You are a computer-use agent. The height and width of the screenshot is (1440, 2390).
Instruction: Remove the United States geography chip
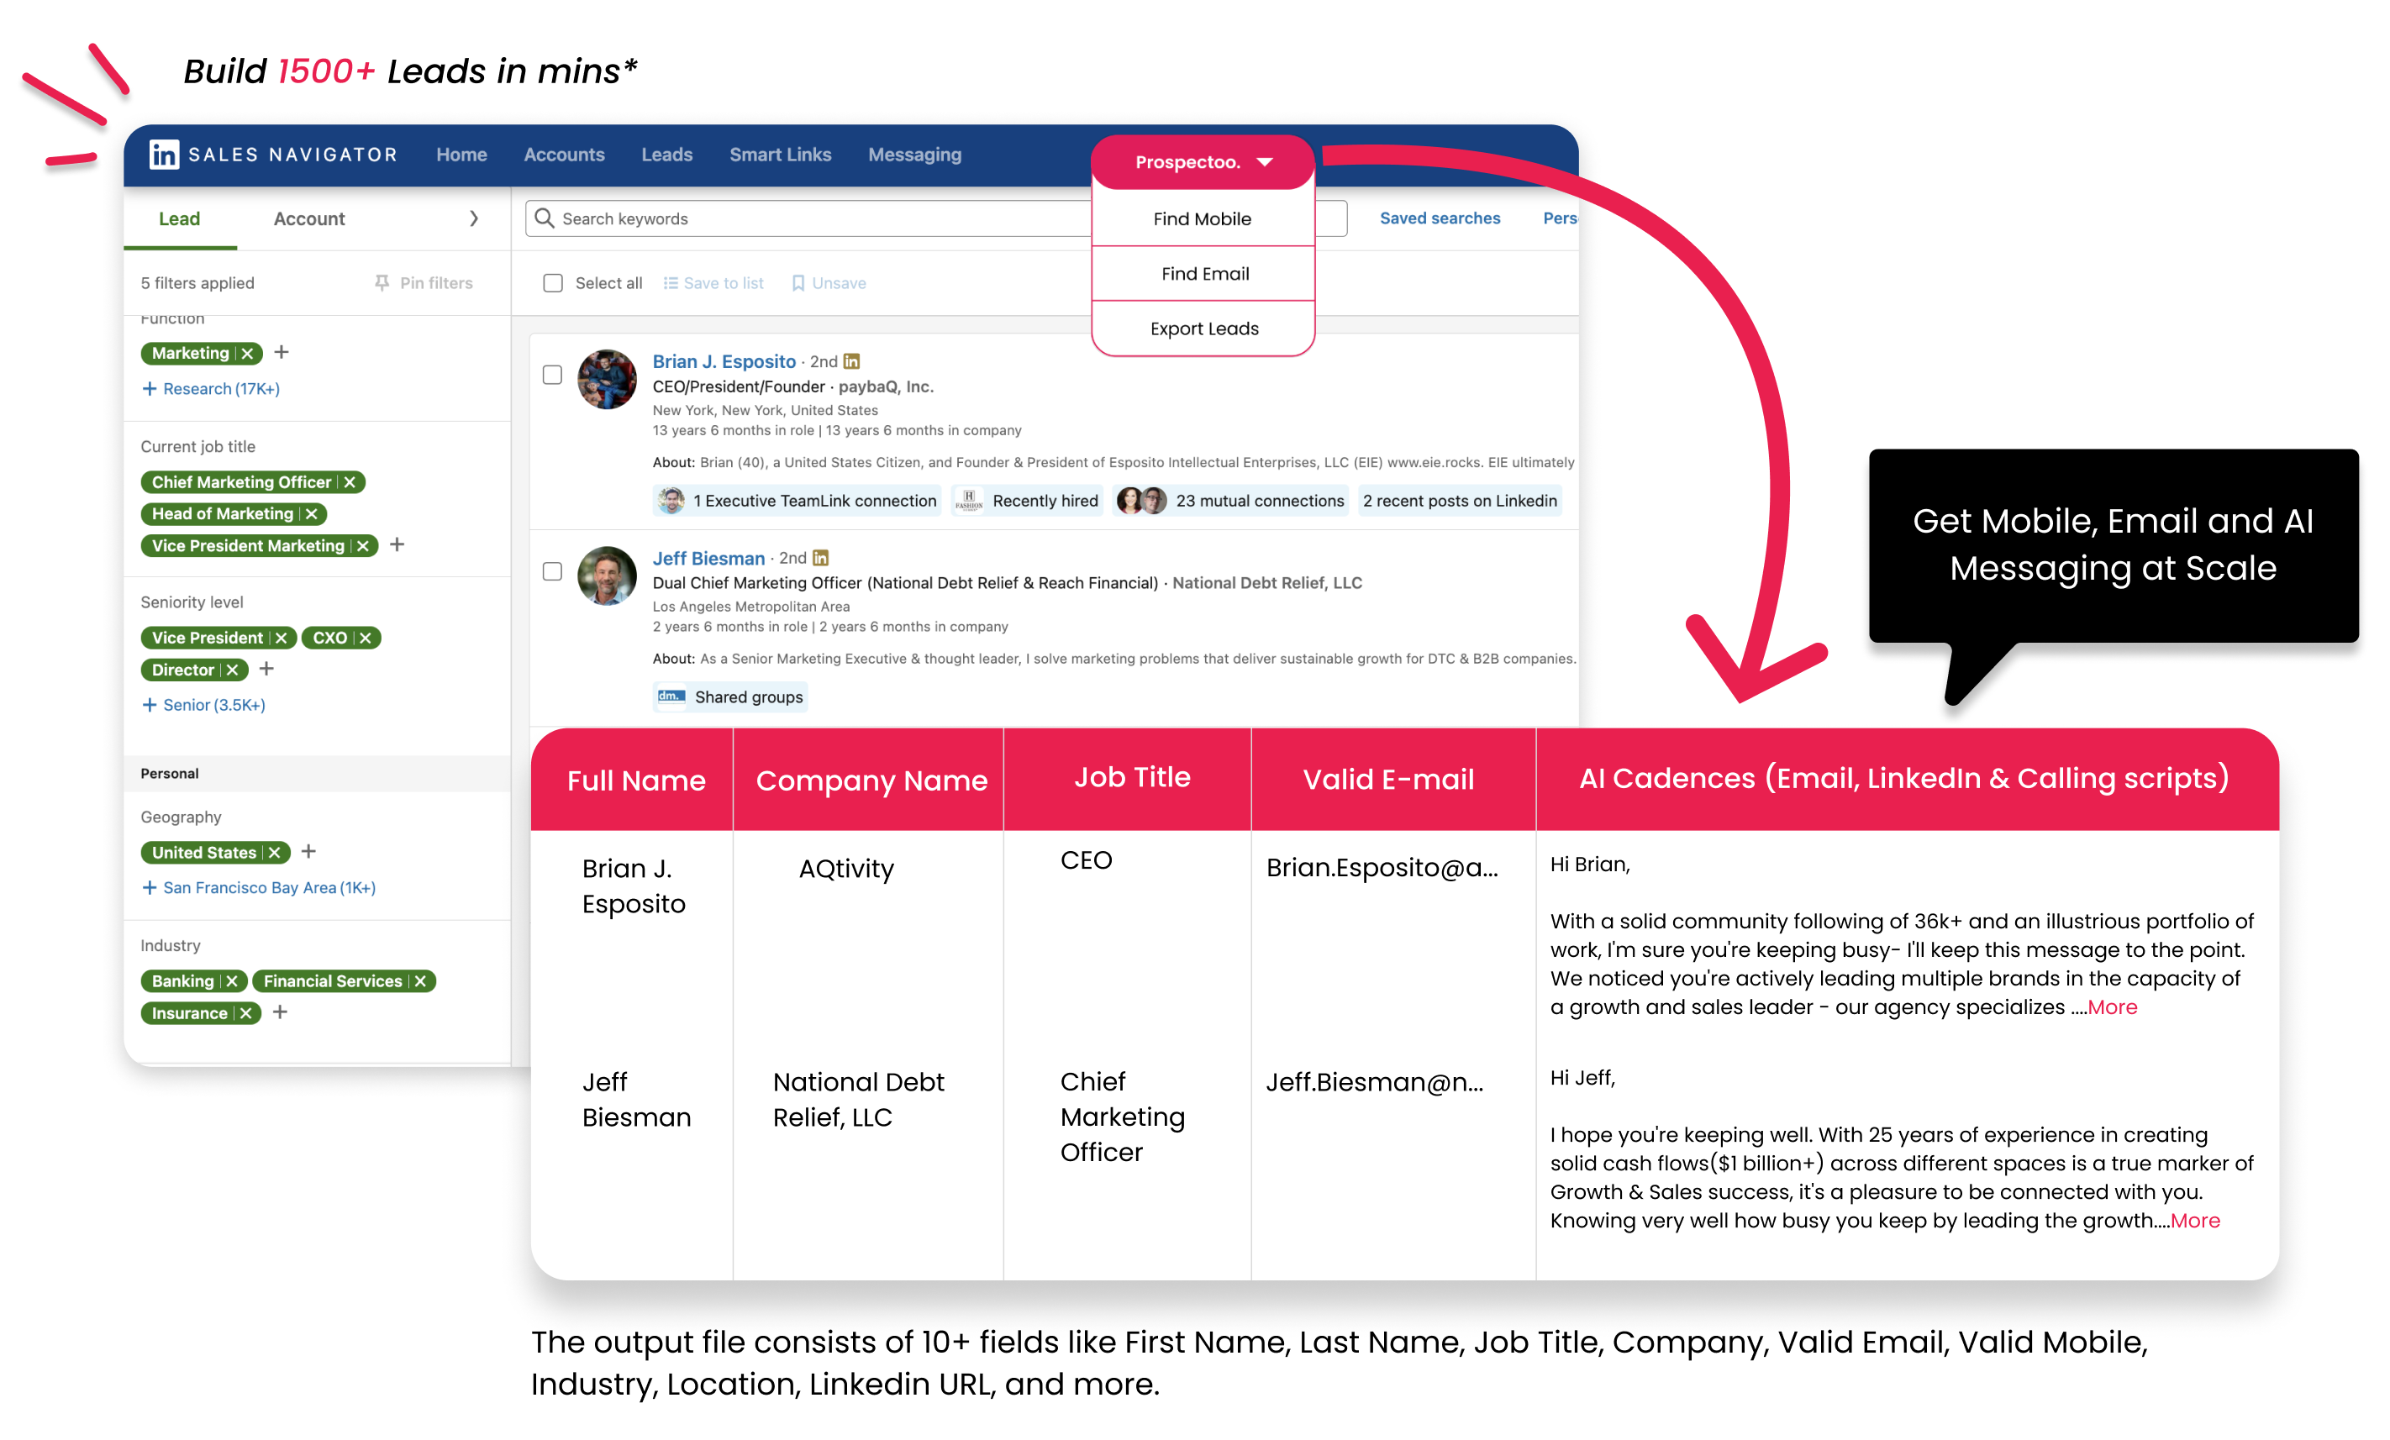click(x=275, y=853)
